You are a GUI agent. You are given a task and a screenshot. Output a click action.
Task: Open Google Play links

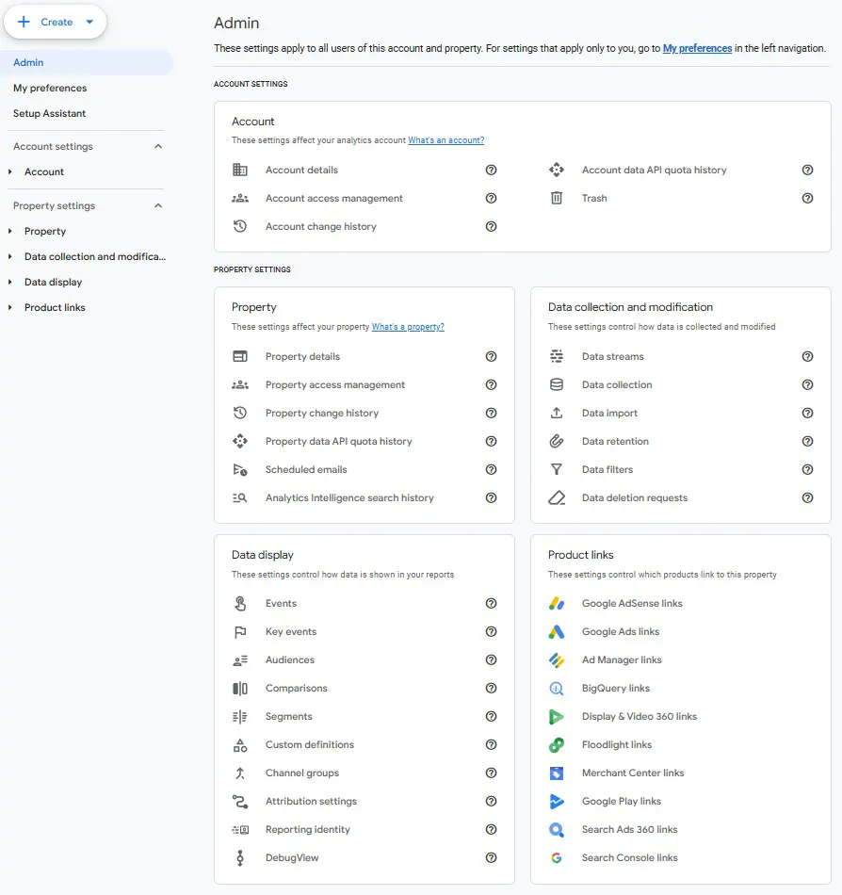click(622, 802)
